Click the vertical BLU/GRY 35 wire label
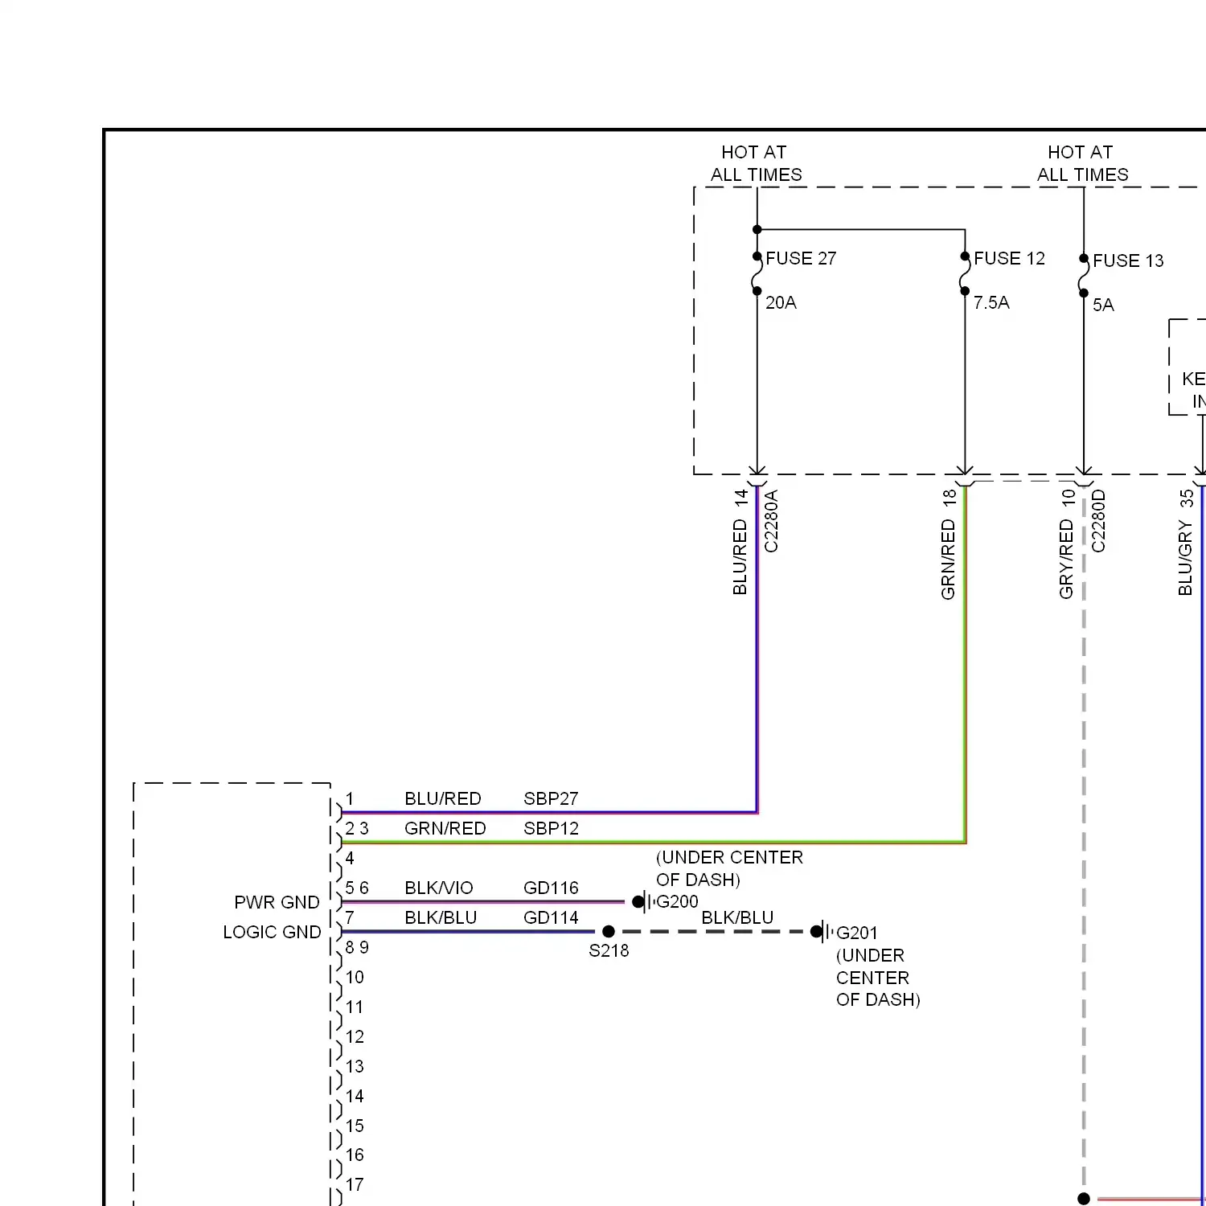 coord(1185,542)
